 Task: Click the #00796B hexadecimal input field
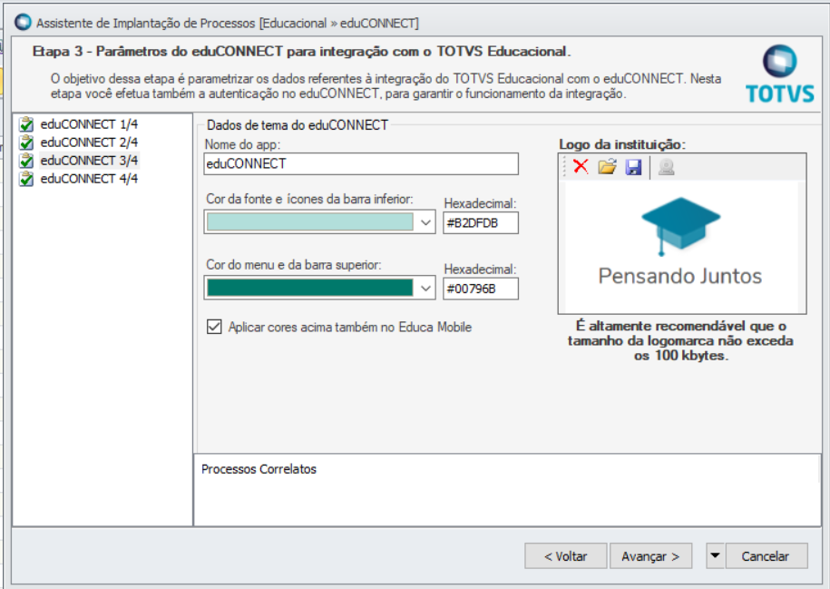[481, 289]
